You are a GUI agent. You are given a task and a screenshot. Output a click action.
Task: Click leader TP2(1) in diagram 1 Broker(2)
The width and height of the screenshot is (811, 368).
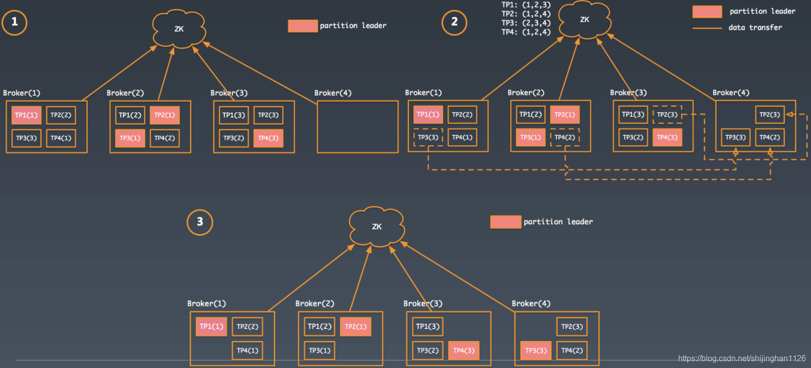coord(165,115)
